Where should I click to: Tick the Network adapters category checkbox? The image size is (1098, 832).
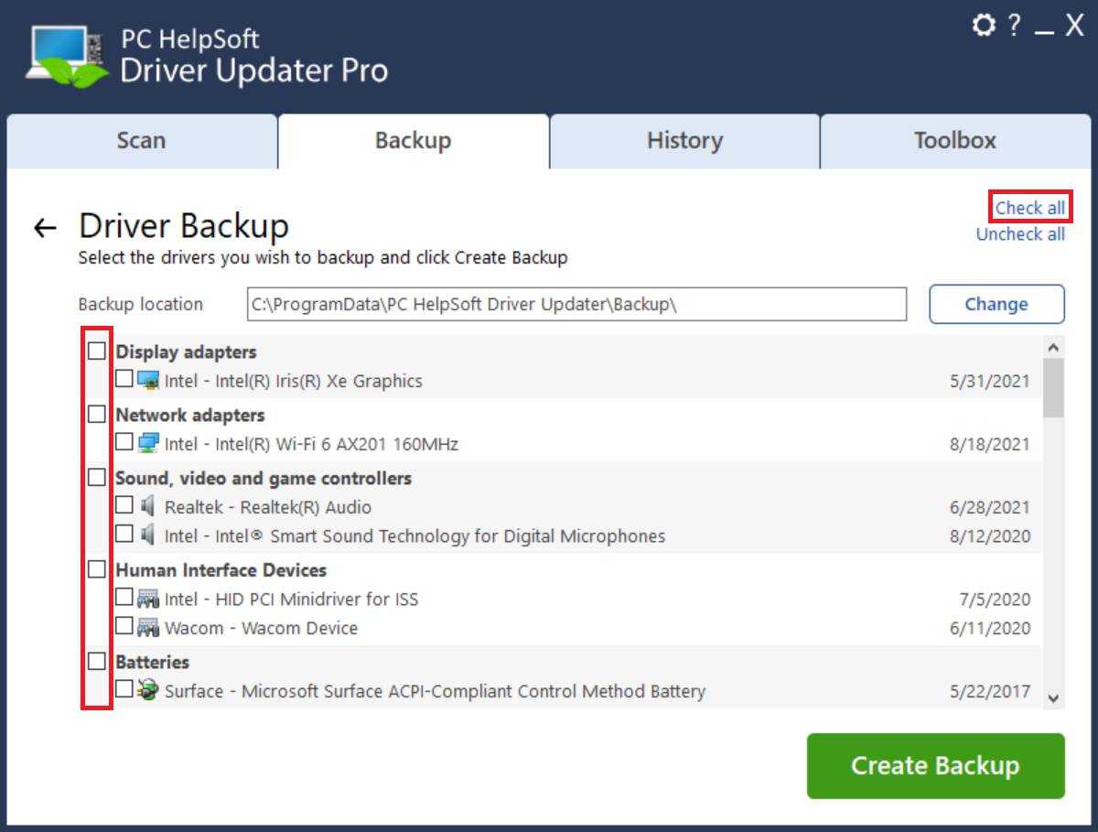pos(97,414)
